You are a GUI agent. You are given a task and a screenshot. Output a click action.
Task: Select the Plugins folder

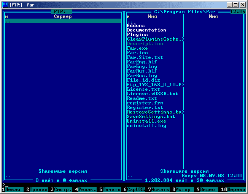(137, 35)
